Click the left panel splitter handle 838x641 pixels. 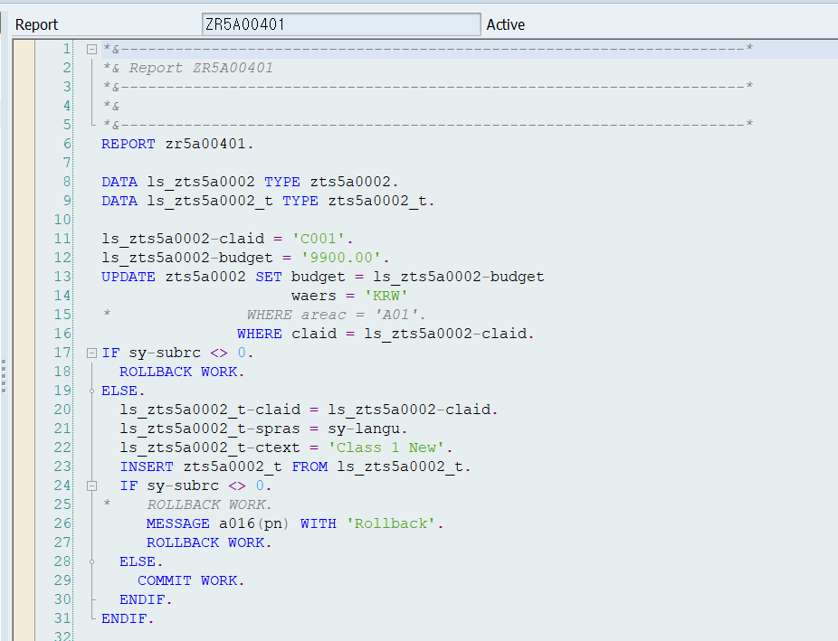point(4,376)
